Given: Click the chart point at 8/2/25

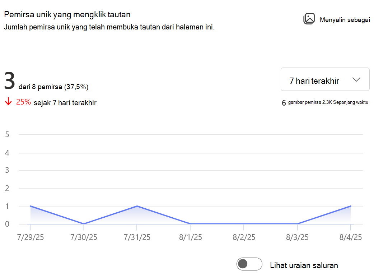Looking at the screenshot, I should coord(244,224).
